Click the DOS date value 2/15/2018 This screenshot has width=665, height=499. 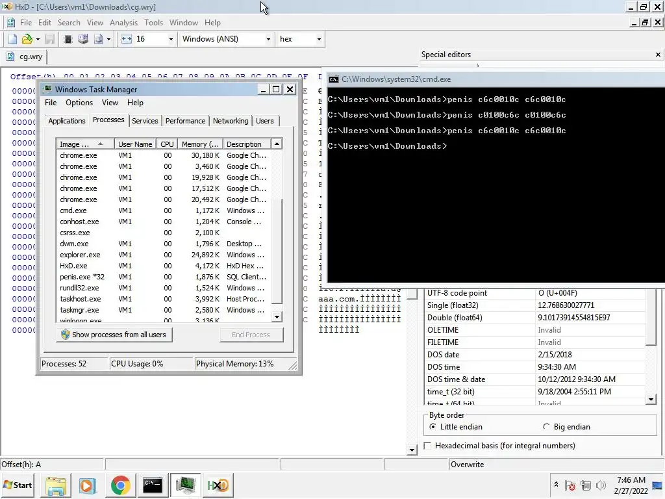(555, 355)
